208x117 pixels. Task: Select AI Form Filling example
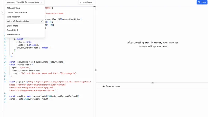13,8
